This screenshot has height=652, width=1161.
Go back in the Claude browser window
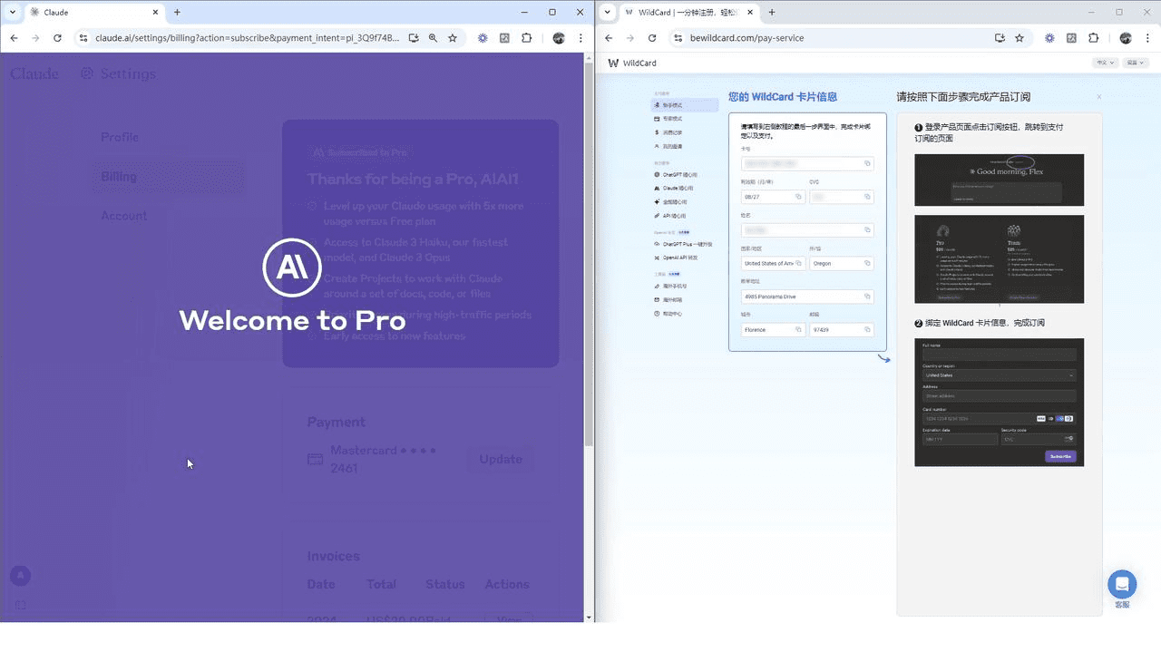14,38
